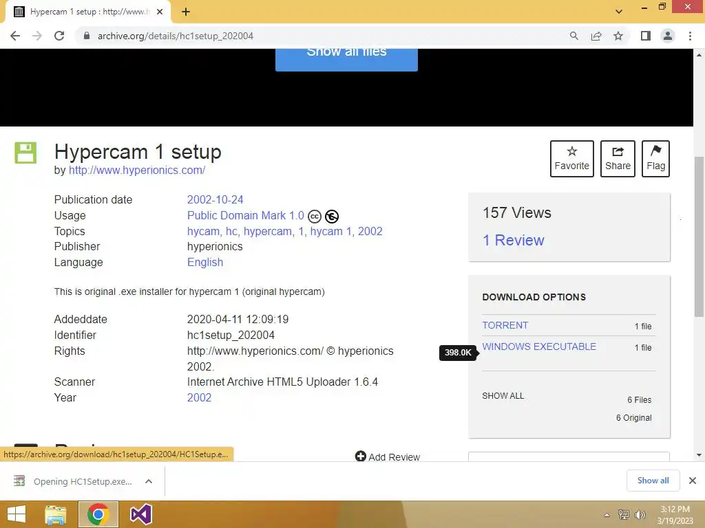Viewport: 705px width, 528px height.
Task: Click the page vertical scrollbar thumb
Action: [699, 236]
